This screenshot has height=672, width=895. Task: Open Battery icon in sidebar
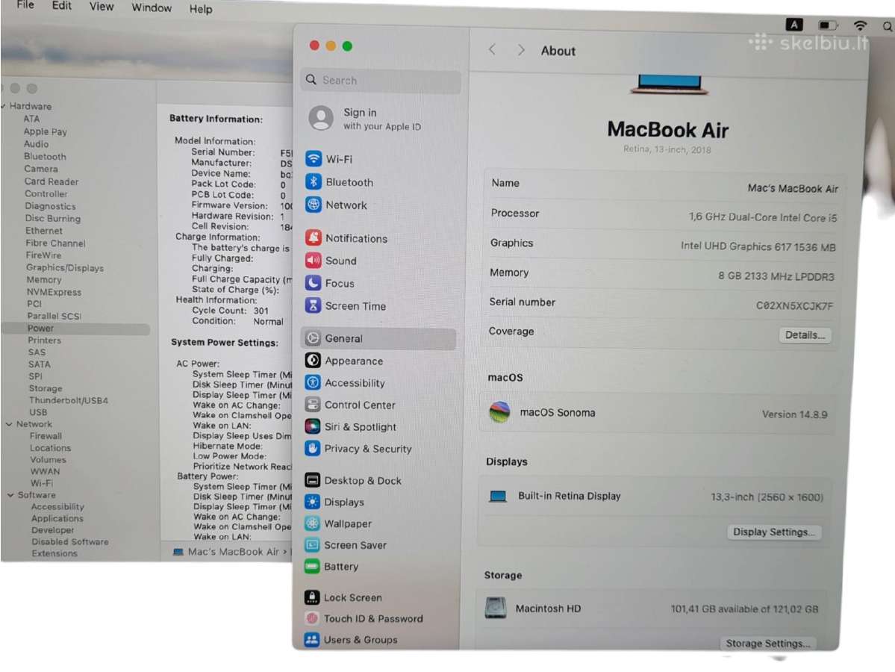pyautogui.click(x=312, y=567)
